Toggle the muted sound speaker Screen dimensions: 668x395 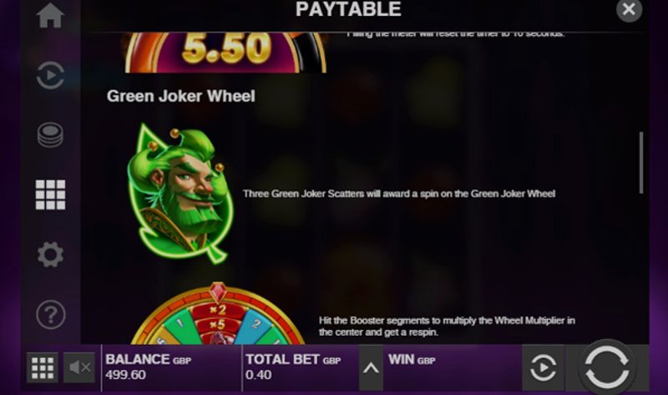coord(79,367)
